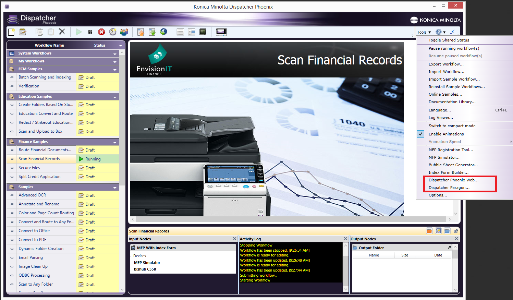Select the Secure Files workflow
This screenshot has height=300, width=513.
29,168
